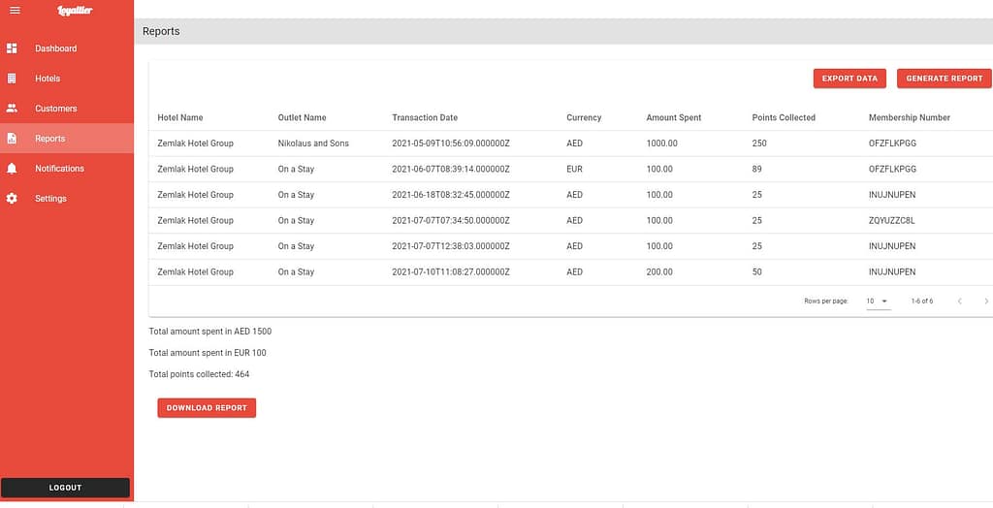Open the rows per page dropdown
The width and height of the screenshot is (993, 508).
[x=878, y=302]
